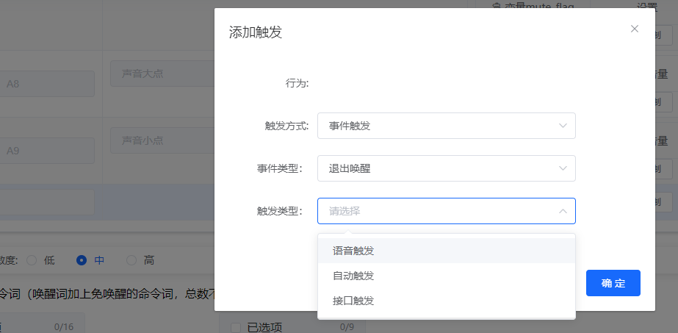Viewport: 678px width, 333px height.
Task: Select the 高 sensitivity radio button
Action: click(131, 260)
